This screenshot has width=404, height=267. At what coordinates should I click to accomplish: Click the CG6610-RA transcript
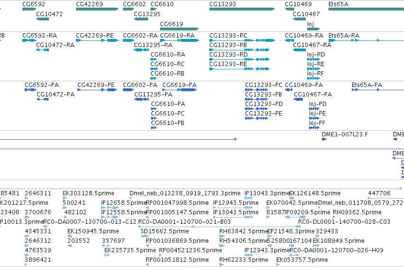pos(153,59)
